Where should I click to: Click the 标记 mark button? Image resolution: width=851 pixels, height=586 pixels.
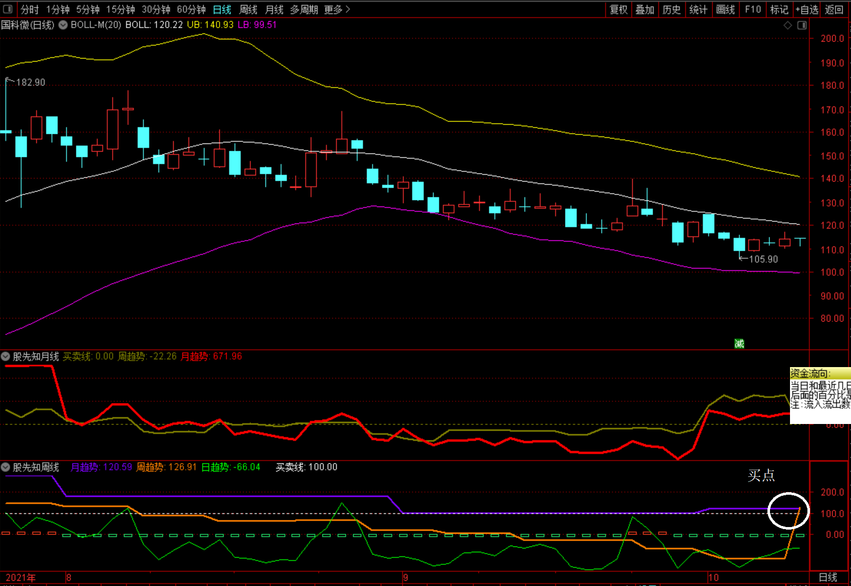779,9
